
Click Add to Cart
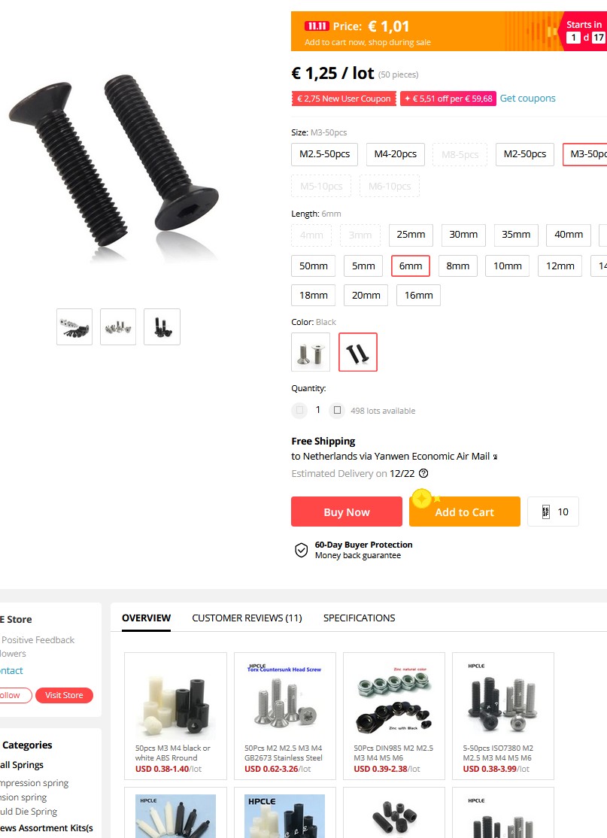click(465, 512)
